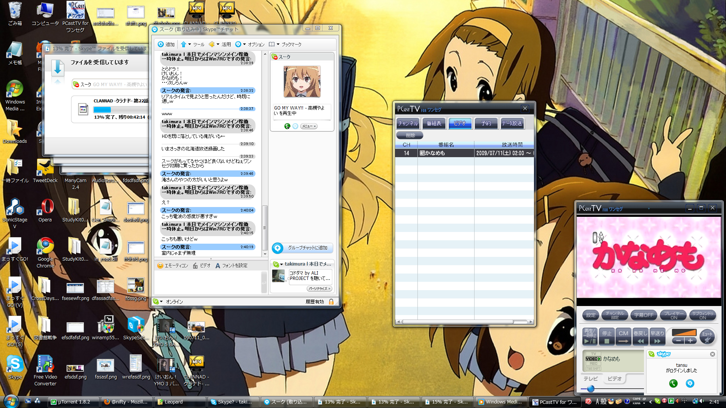
Task: Click the PCastTV playback position slider knob
Action: (x=591, y=389)
